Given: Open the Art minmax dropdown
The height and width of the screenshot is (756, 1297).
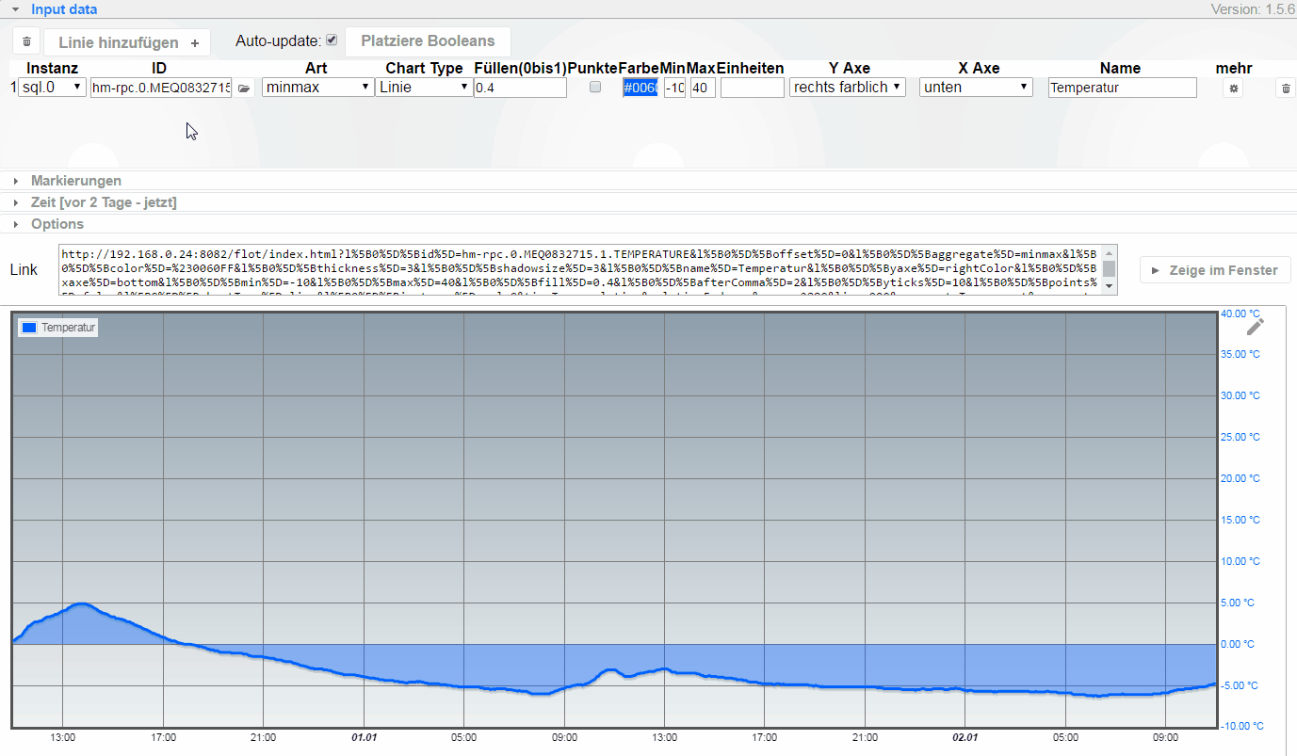Looking at the screenshot, I should (317, 88).
